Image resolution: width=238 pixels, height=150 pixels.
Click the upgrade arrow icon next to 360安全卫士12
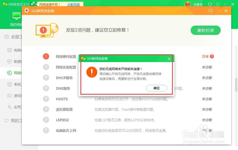[x=32, y=4]
